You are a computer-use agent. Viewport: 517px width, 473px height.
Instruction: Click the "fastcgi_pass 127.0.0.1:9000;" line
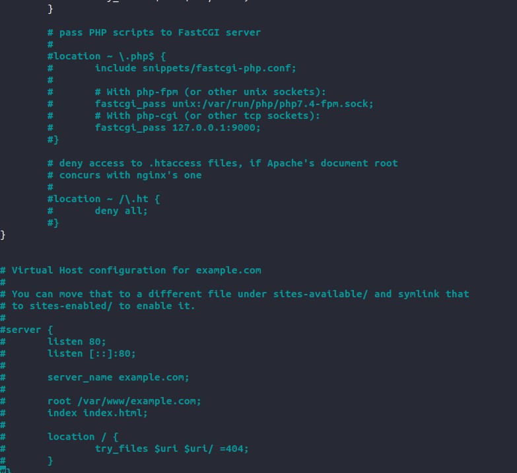(178, 127)
